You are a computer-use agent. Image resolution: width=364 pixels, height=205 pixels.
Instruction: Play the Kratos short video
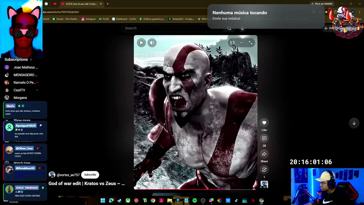(141, 43)
